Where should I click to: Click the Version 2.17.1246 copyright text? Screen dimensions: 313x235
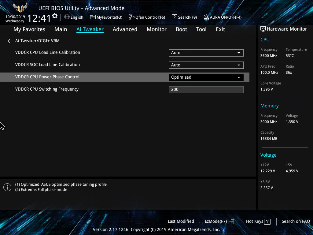coord(156,229)
